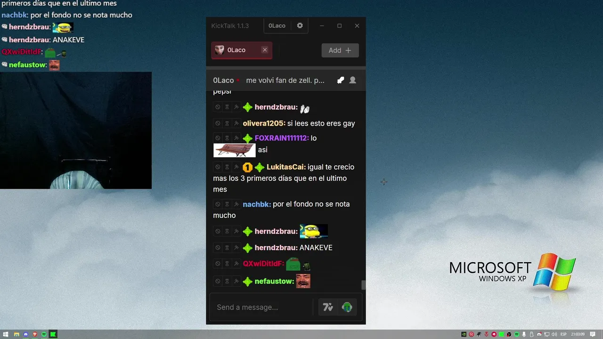Ban herndzbrau on the praying hands message
Image resolution: width=603 pixels, height=339 pixels.
(218, 107)
